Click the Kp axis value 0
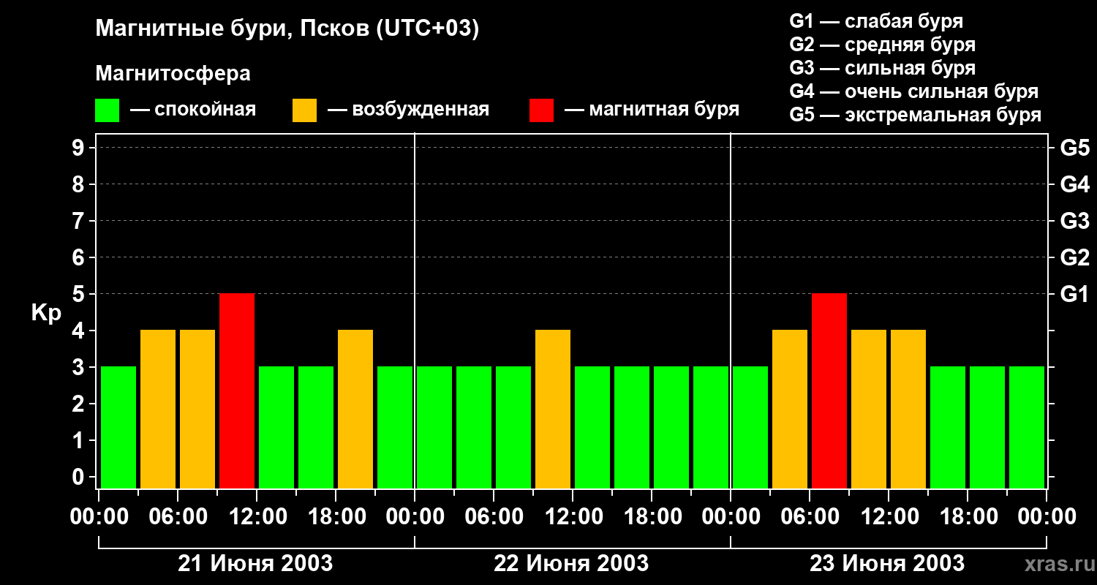Screen dimensions: 1097x585 pos(80,477)
